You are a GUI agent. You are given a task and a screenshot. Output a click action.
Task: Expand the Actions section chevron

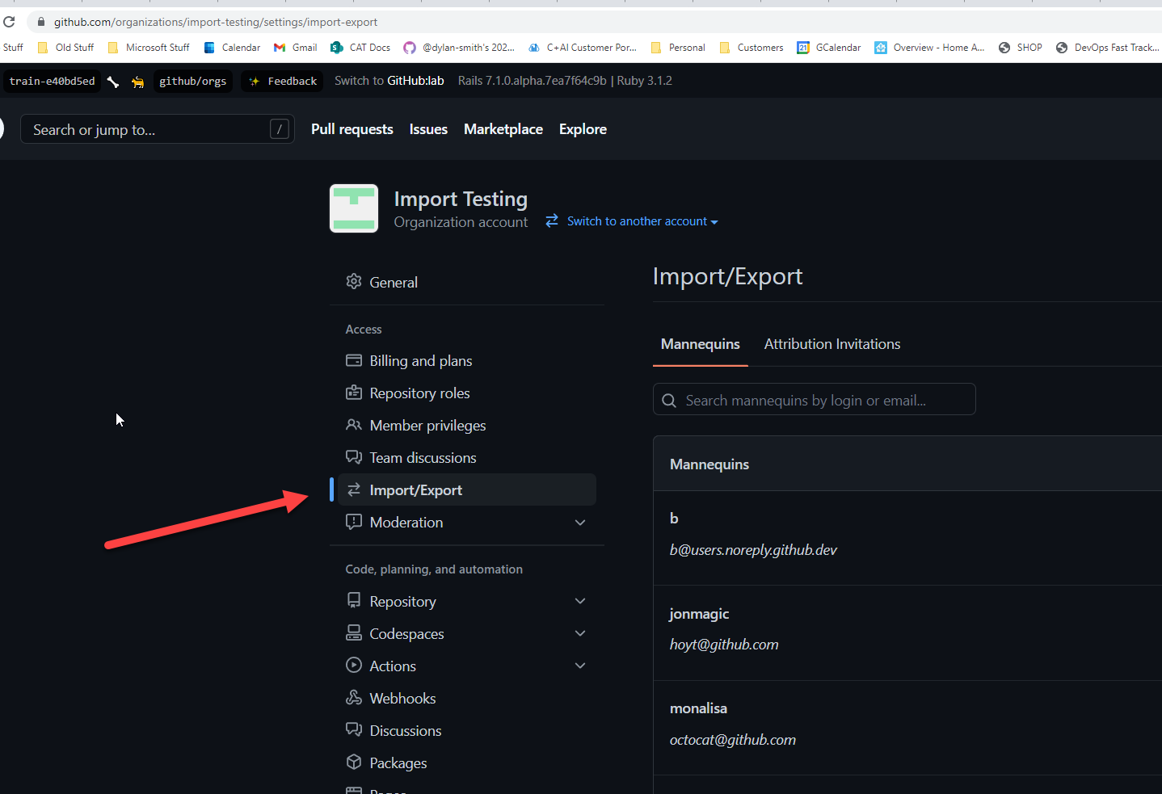tap(580, 666)
